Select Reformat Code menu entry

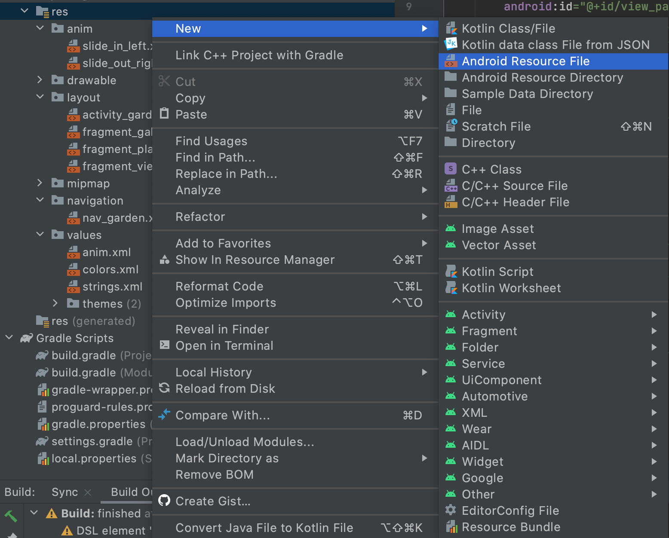click(295, 286)
